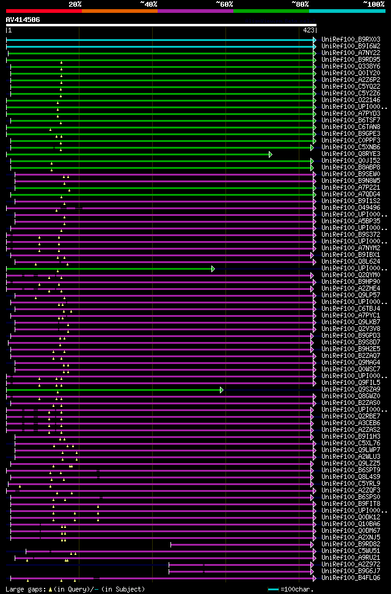Click the purple alignment bar for B9RD82
This screenshot has width=391, height=594.
pos(243,544)
